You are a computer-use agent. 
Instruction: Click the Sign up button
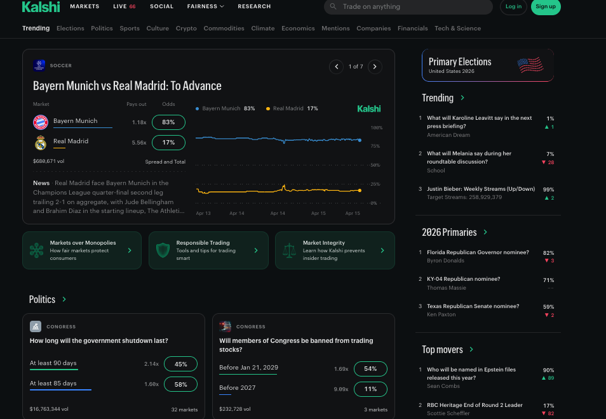[x=546, y=6]
